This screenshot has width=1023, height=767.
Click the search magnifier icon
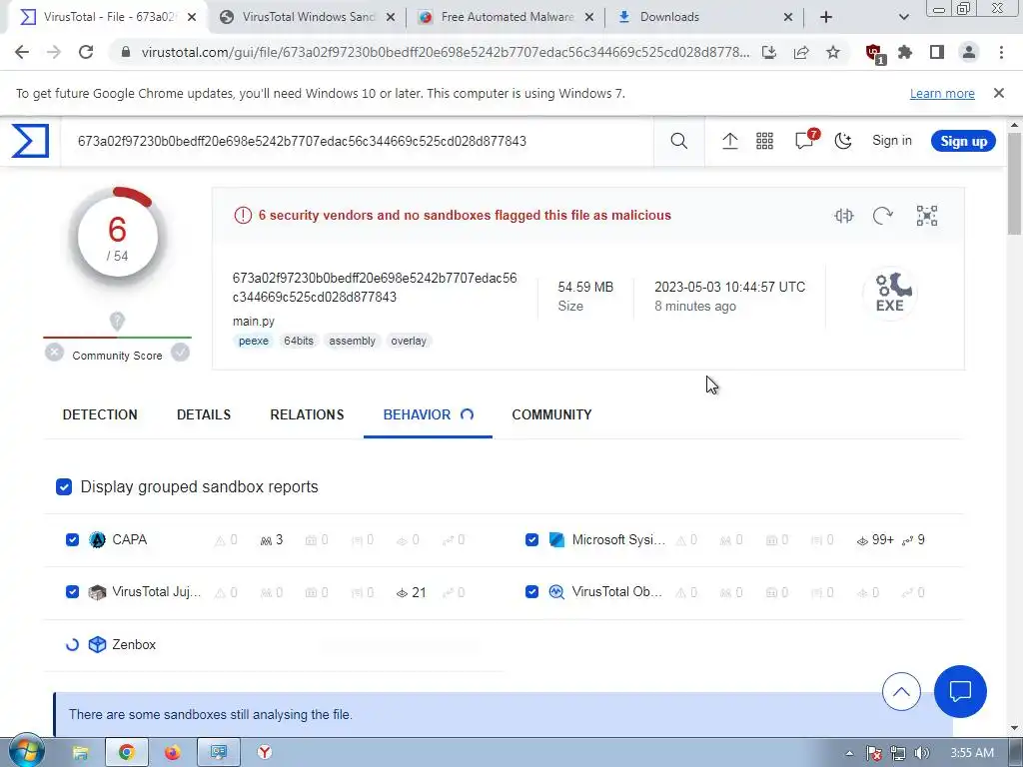(x=678, y=141)
